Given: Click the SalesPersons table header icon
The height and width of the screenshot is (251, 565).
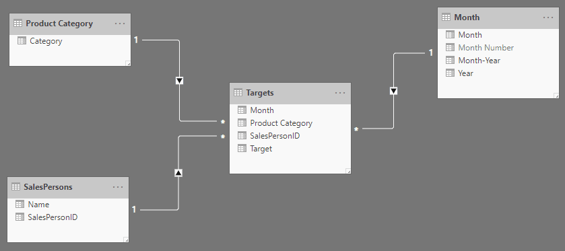Looking at the screenshot, I should [15, 186].
